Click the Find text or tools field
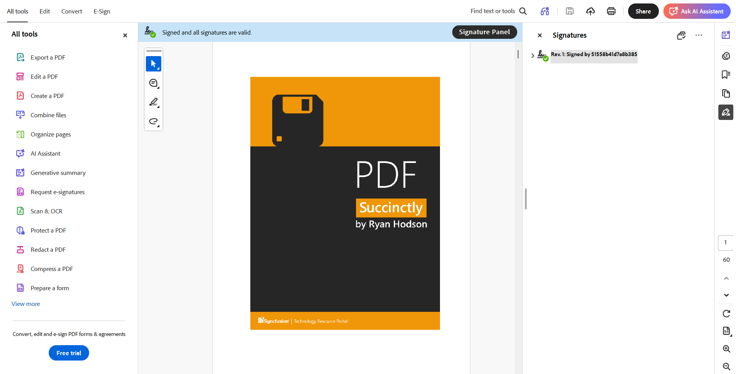This screenshot has height=374, width=736. pyautogui.click(x=493, y=11)
